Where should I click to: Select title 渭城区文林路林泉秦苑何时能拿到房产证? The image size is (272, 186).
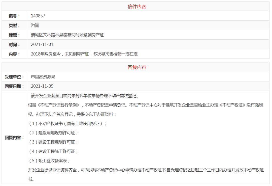67,35
